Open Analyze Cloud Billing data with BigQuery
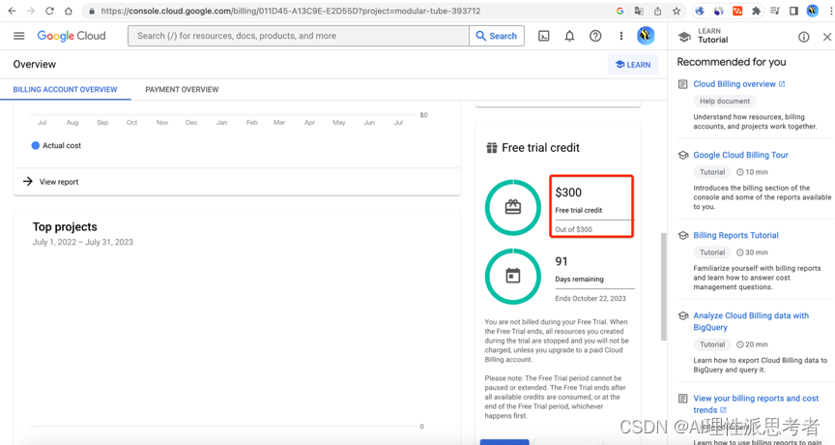 (751, 321)
